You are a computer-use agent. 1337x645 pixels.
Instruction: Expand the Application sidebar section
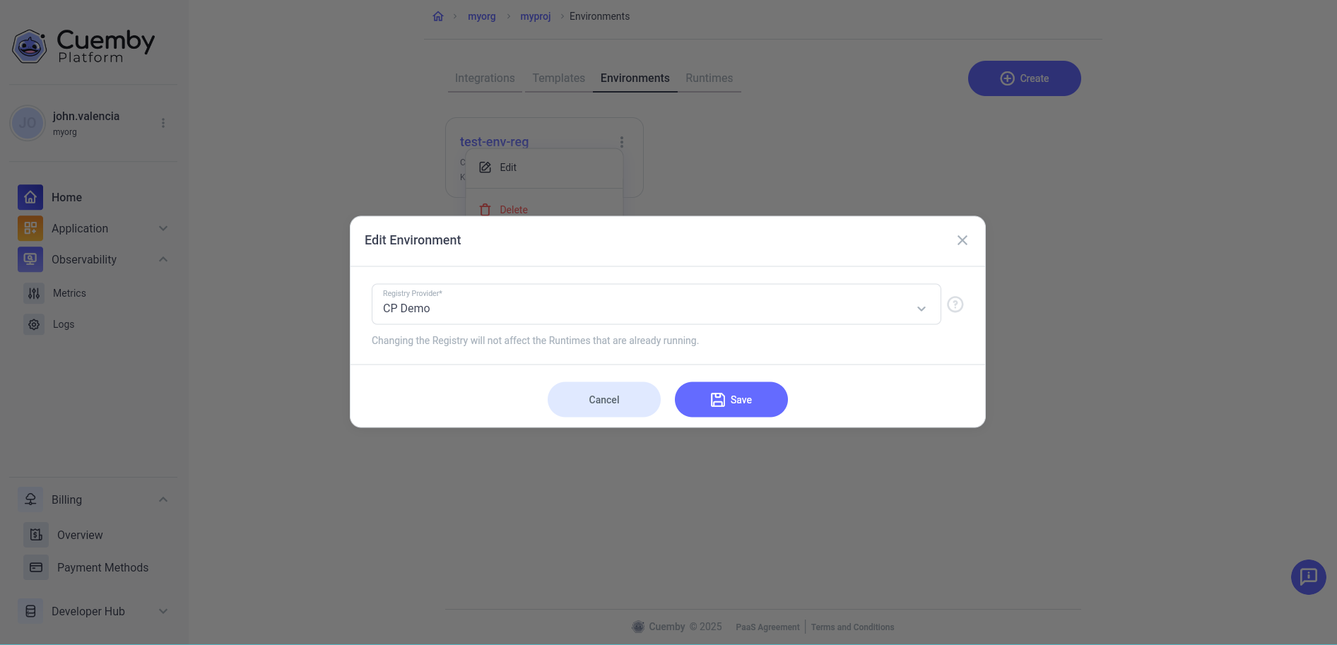point(163,228)
